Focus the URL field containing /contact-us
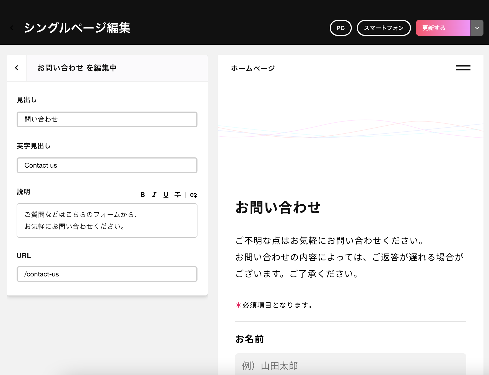This screenshot has width=489, height=375. click(x=107, y=274)
